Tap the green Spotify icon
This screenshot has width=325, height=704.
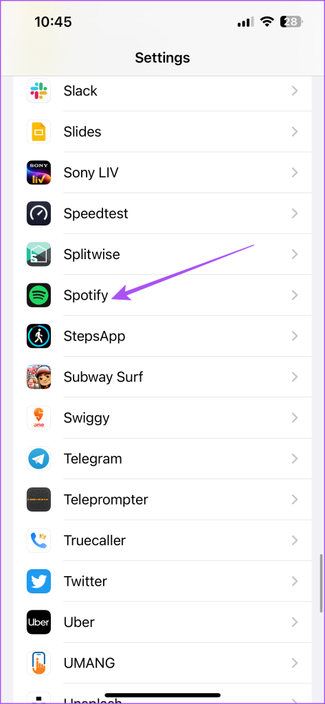coord(38,295)
